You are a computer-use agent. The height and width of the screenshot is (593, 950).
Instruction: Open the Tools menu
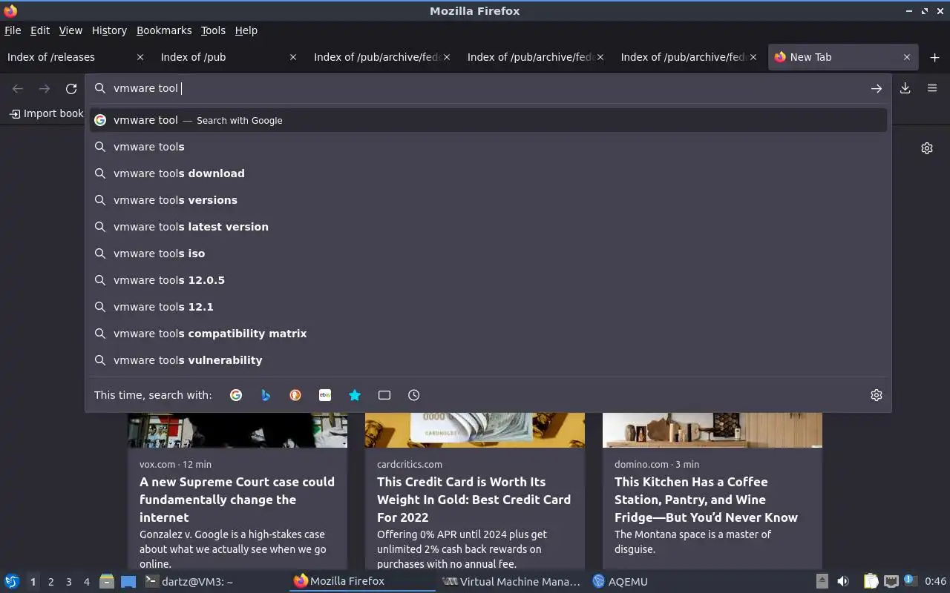click(x=213, y=30)
